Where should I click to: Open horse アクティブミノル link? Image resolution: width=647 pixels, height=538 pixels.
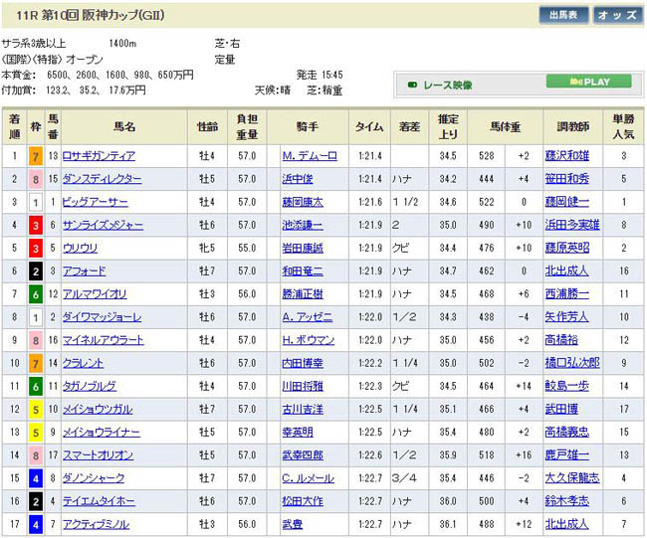click(x=99, y=524)
